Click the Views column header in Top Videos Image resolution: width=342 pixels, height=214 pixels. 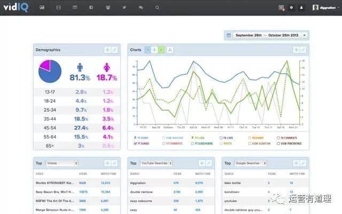tap(83, 174)
